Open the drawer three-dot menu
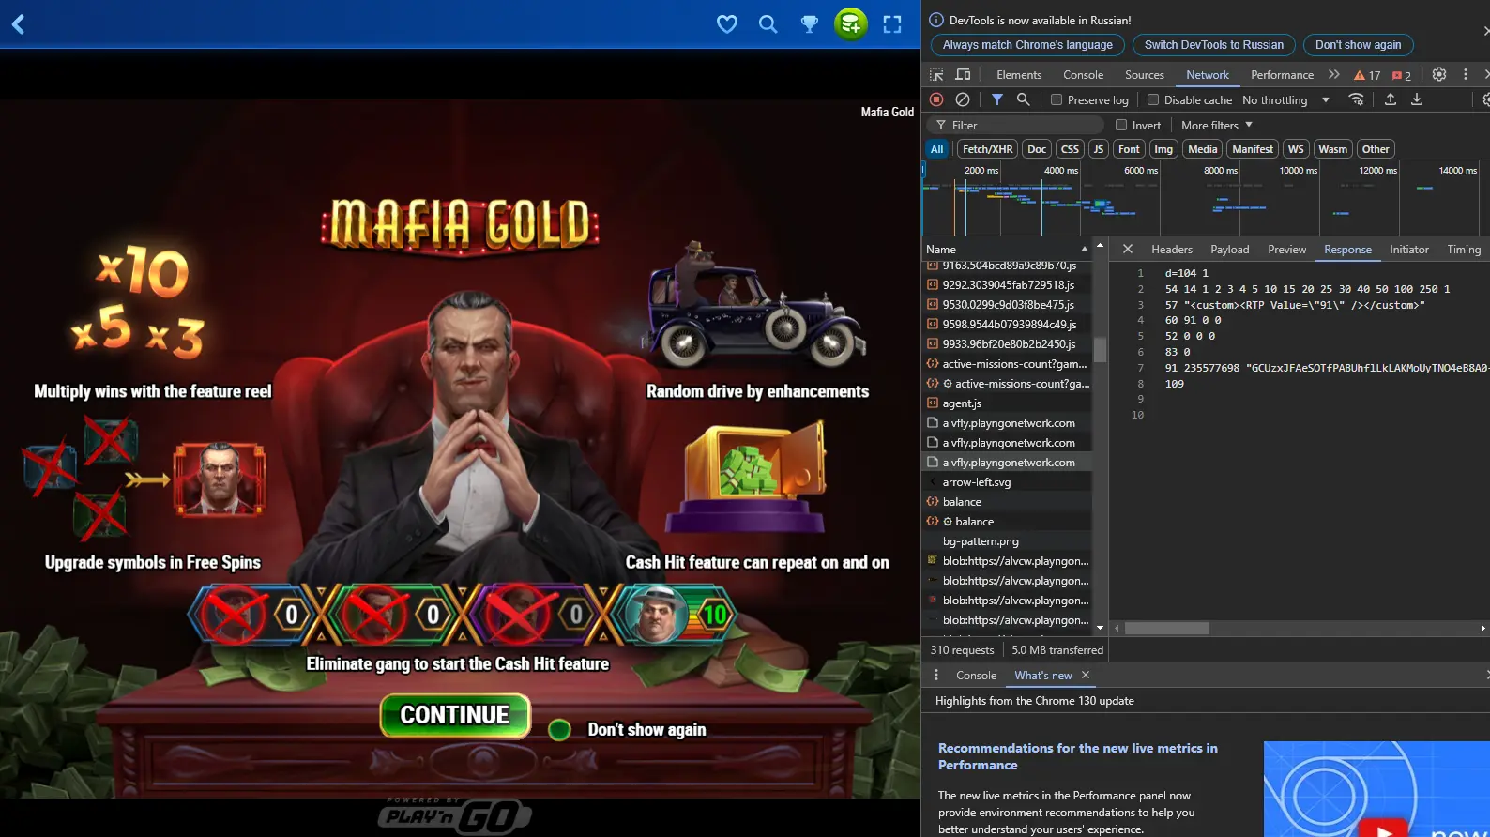Screen dimensions: 1490x837 (936, 676)
